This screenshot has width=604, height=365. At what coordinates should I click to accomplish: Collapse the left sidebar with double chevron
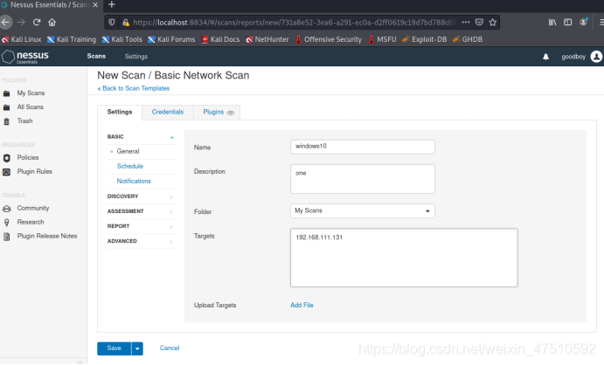click(80, 362)
